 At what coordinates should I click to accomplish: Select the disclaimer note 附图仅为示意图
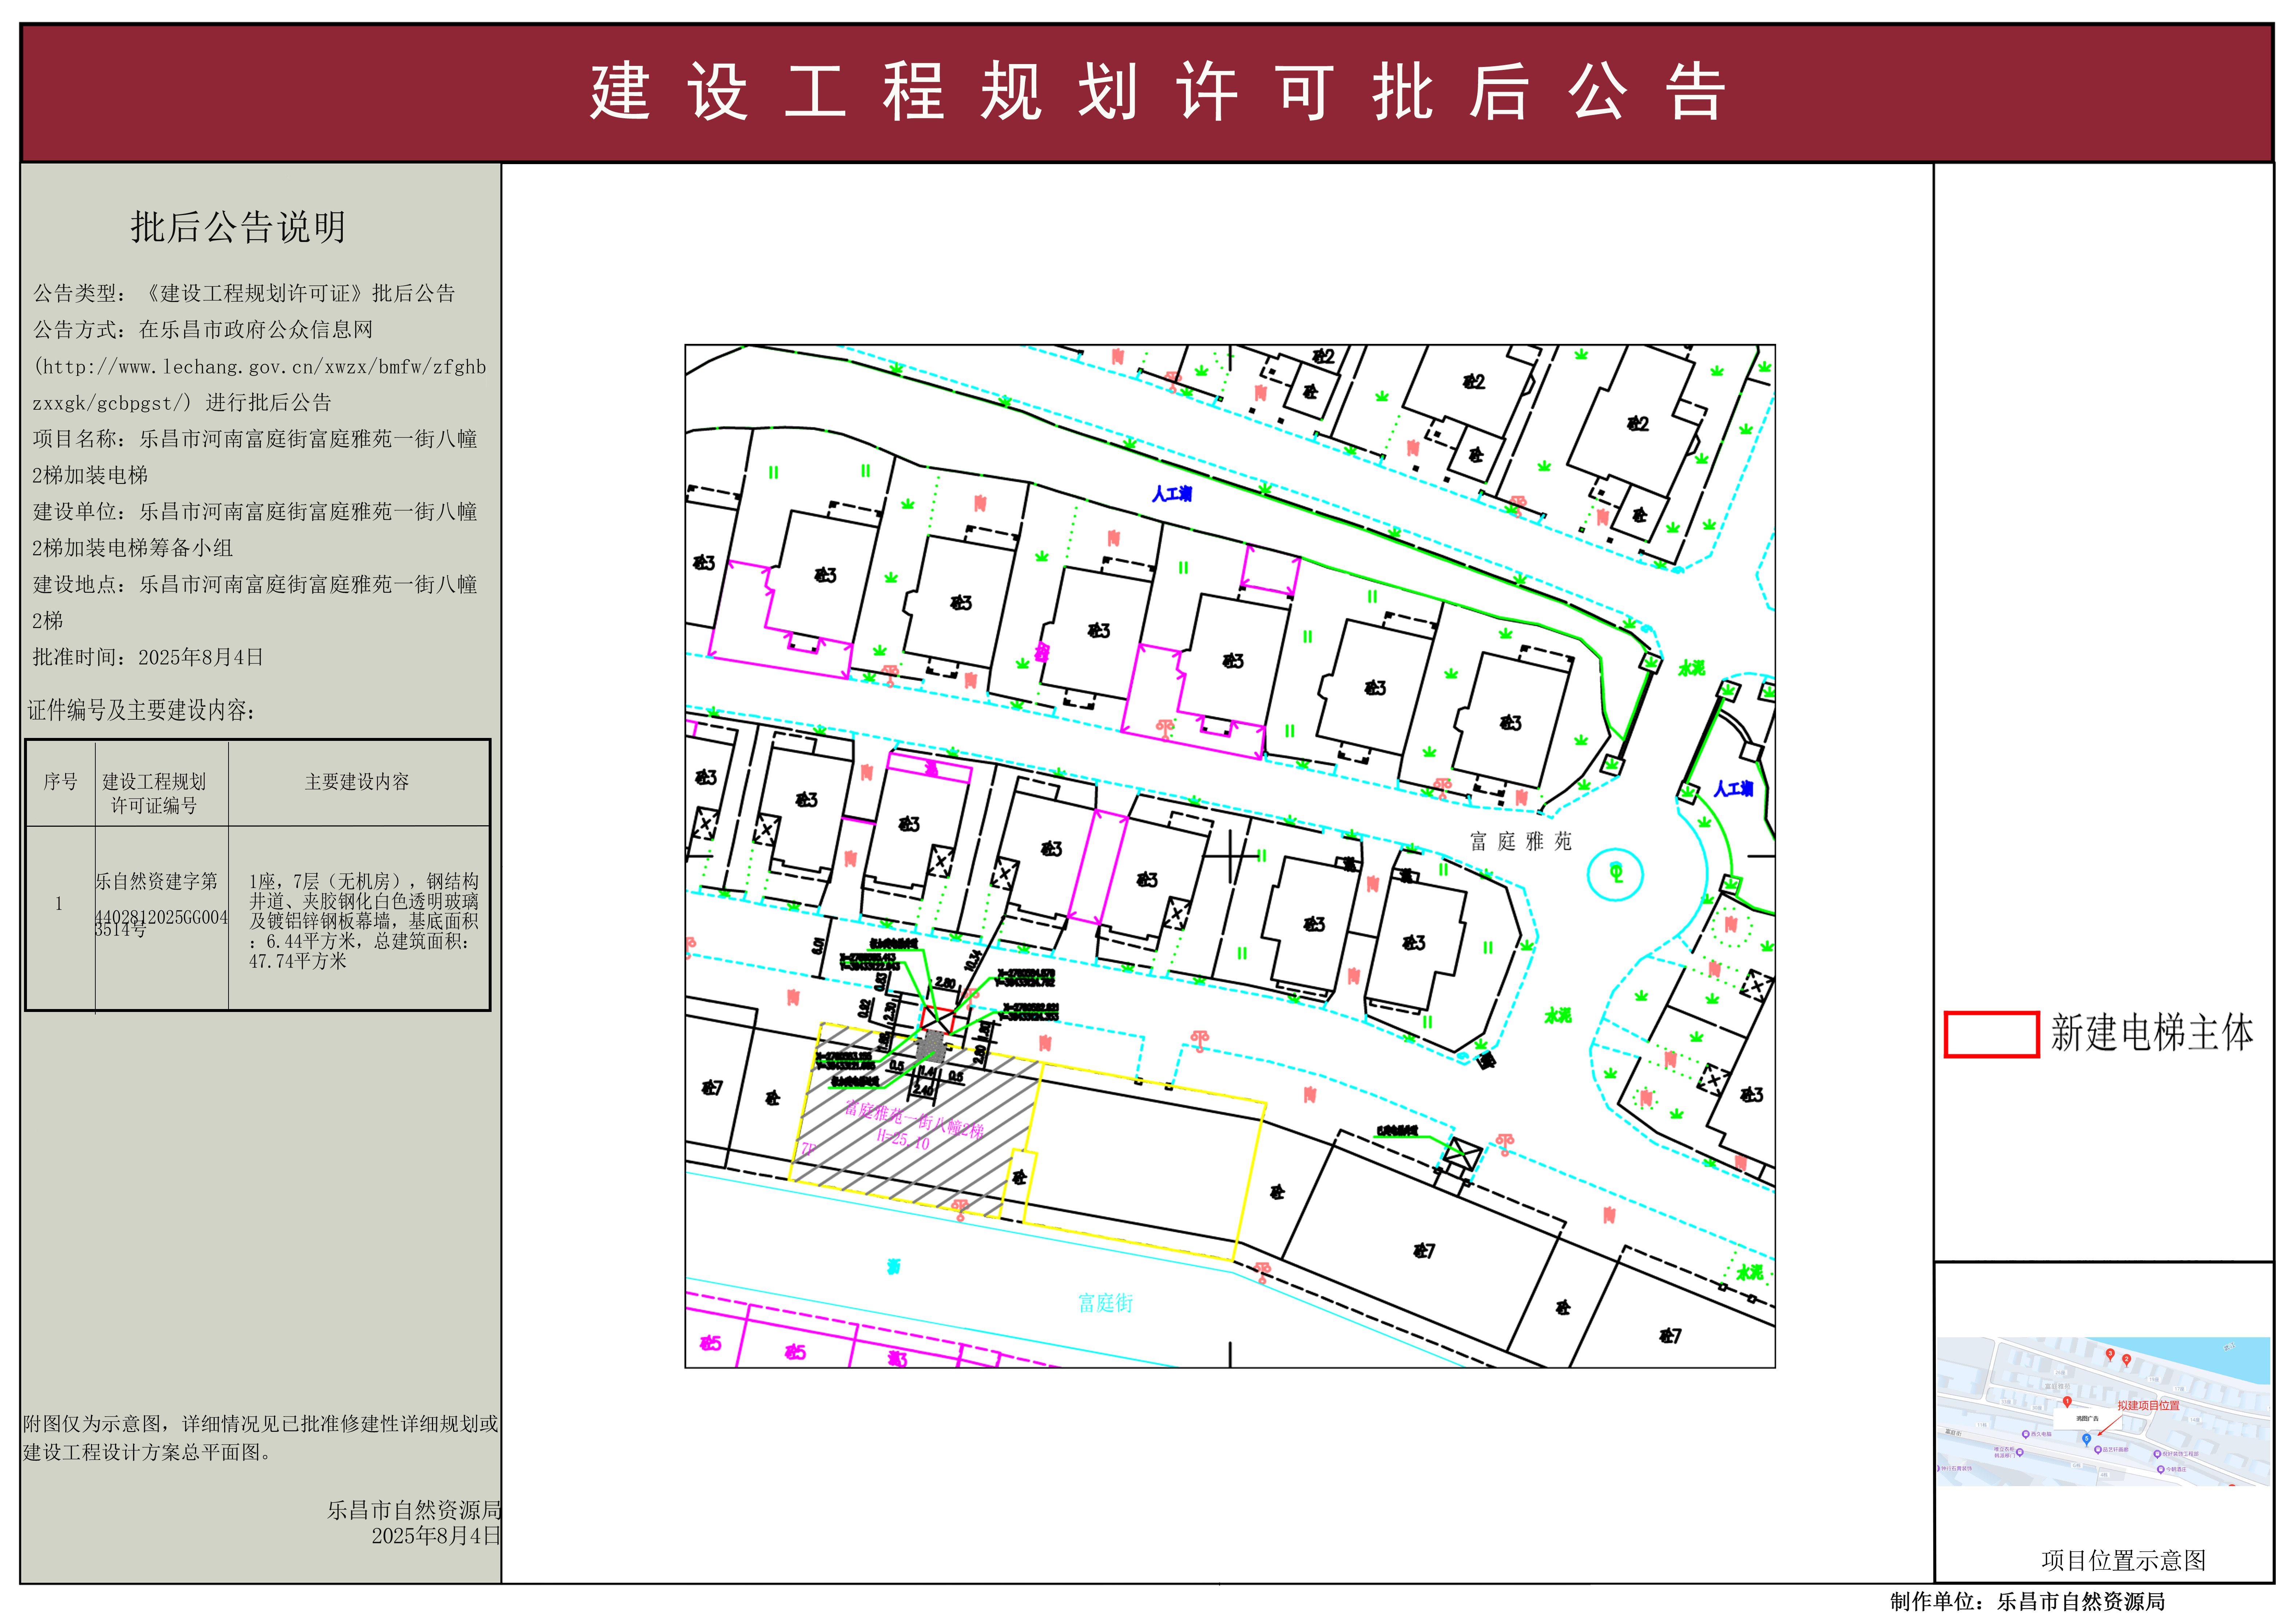(x=261, y=1438)
